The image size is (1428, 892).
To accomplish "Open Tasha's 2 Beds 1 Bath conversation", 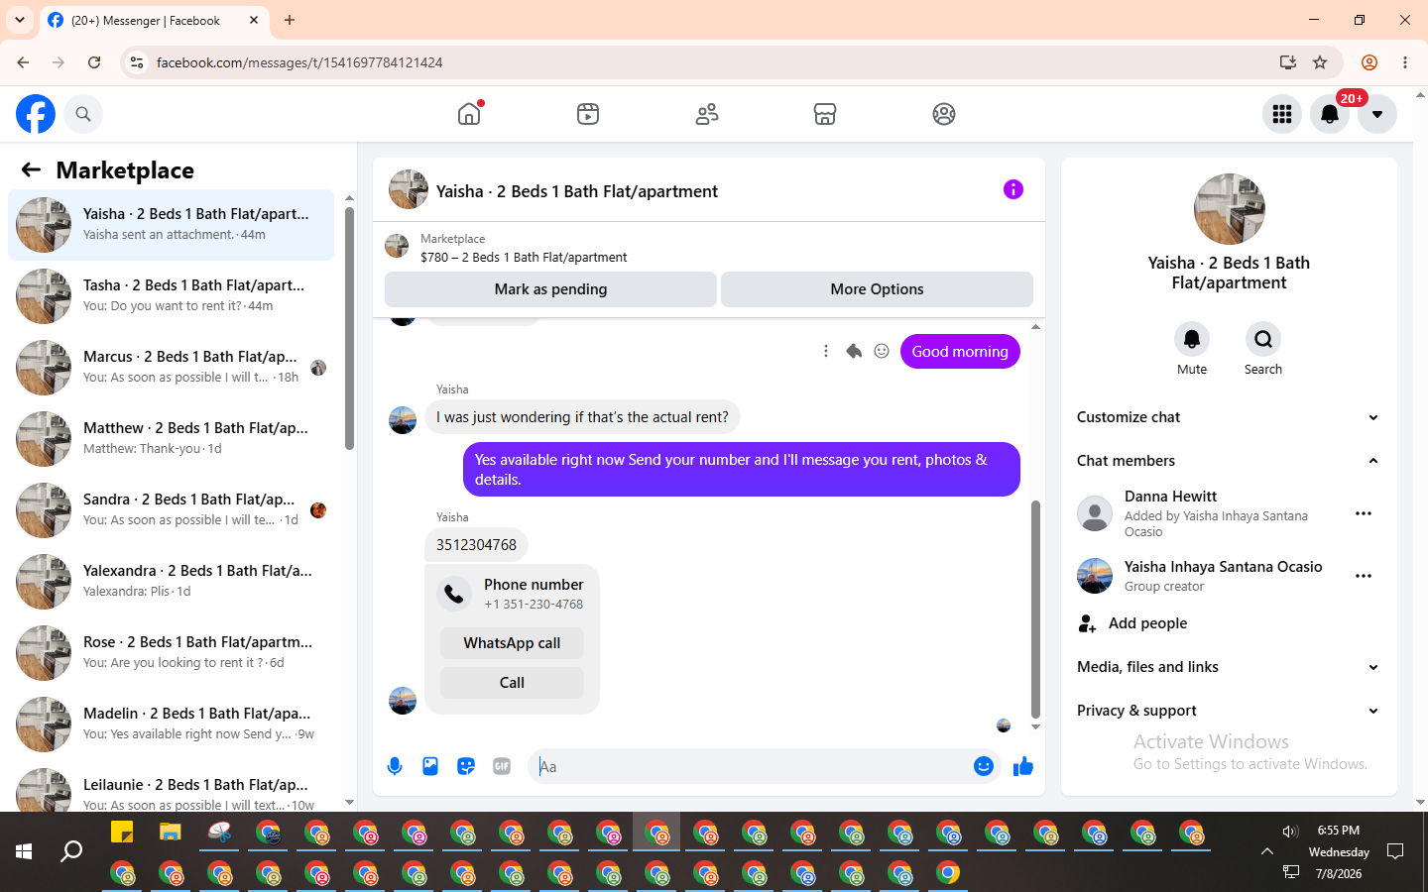I will [x=171, y=296].
